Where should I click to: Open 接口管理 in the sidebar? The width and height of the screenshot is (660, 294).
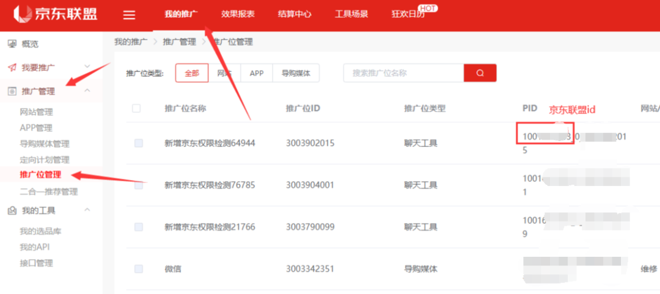(x=37, y=264)
